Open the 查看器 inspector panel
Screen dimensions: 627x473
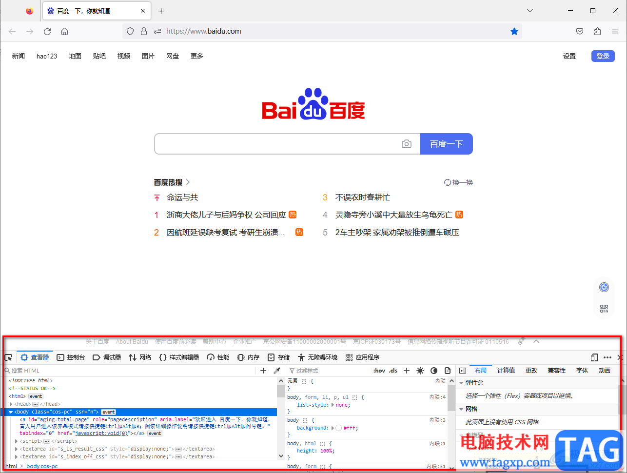[35, 357]
